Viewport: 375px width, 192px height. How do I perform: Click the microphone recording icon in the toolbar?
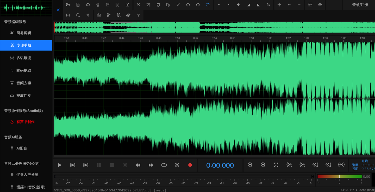click(x=98, y=5)
